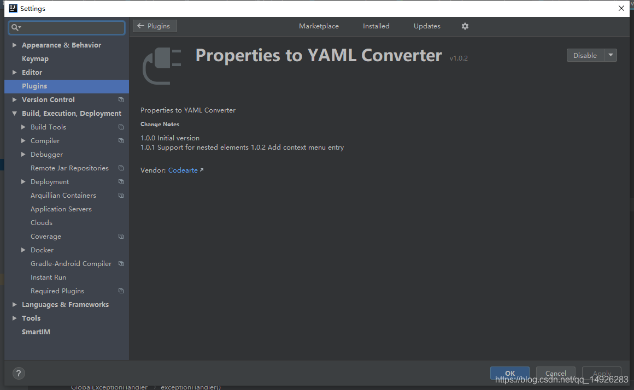Click the Disable button
Viewport: 634px width, 390px height.
pos(585,55)
